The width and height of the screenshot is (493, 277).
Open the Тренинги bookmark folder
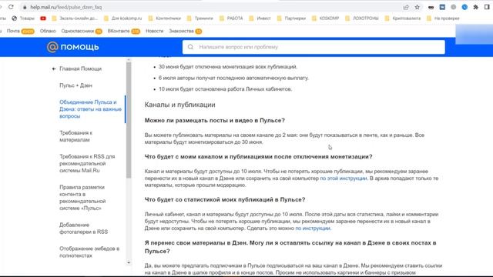(x=200, y=18)
